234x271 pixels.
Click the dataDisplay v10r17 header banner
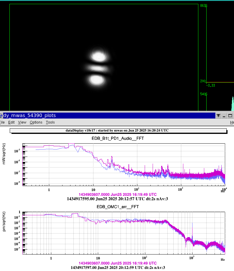coord(118,131)
